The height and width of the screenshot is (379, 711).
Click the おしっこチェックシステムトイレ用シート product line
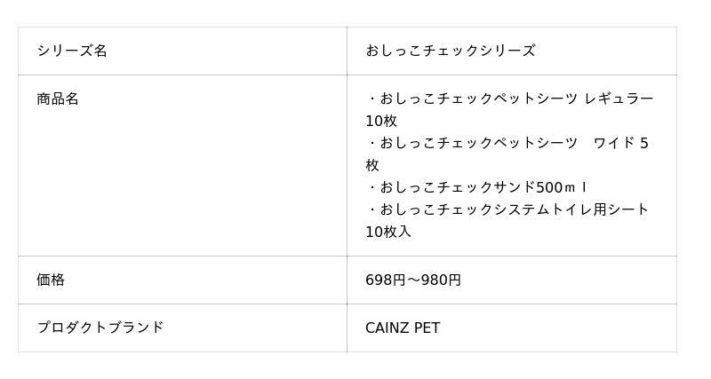click(507, 209)
